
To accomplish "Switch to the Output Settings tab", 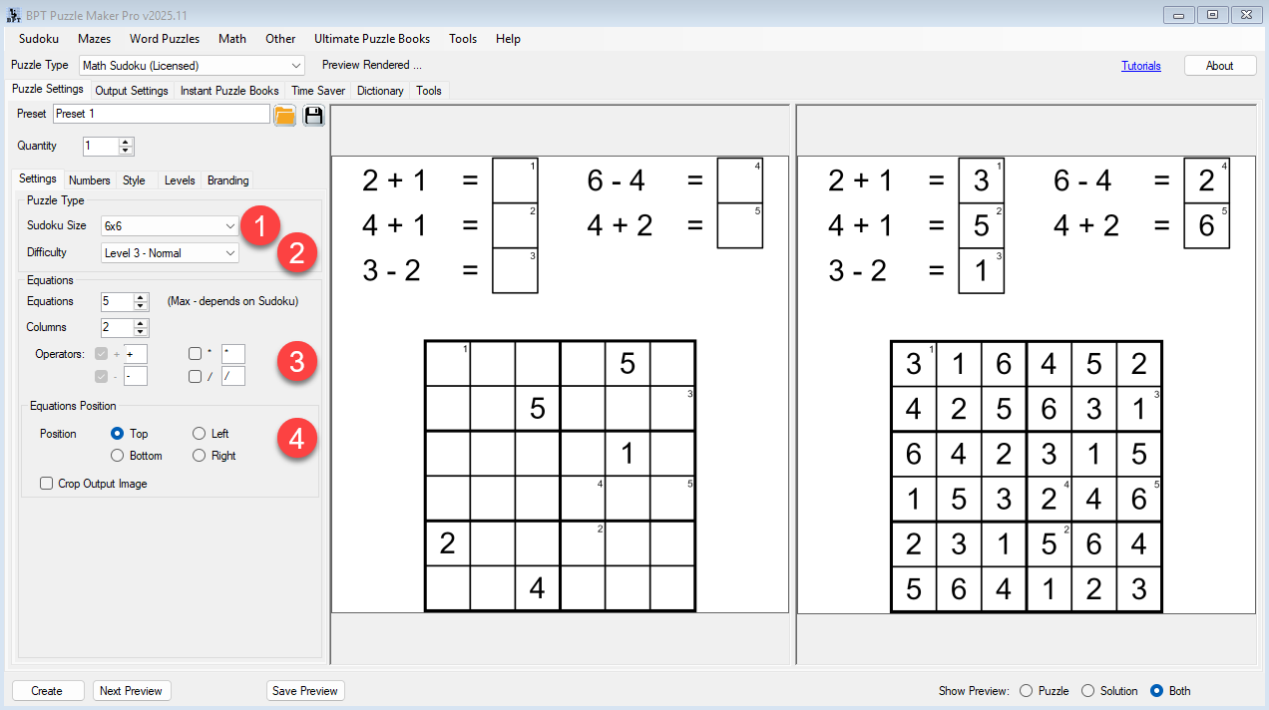I will click(x=131, y=90).
